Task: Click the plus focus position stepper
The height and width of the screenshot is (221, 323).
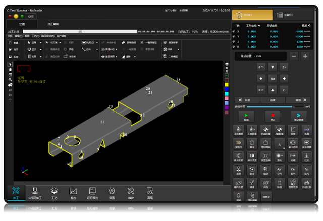Action: coord(305,56)
